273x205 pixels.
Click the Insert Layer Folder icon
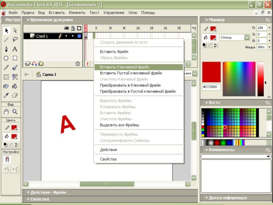click(x=41, y=64)
